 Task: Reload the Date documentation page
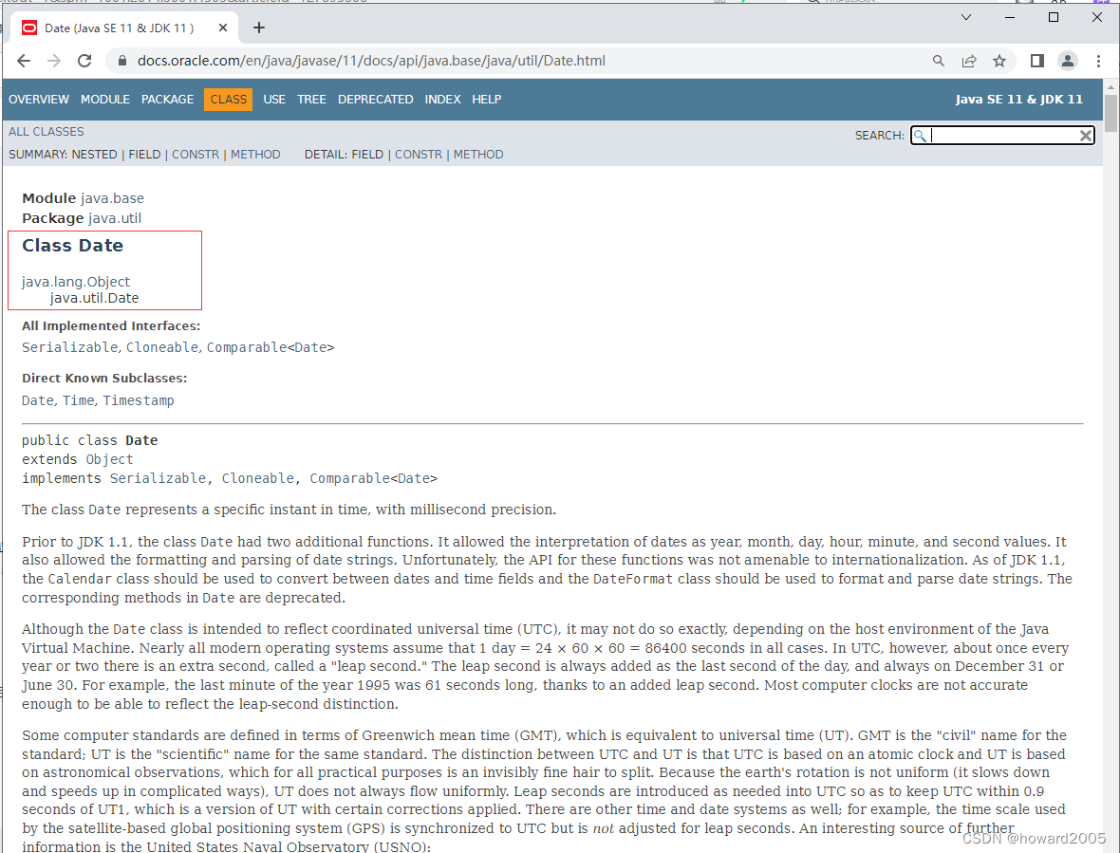pyautogui.click(x=84, y=61)
